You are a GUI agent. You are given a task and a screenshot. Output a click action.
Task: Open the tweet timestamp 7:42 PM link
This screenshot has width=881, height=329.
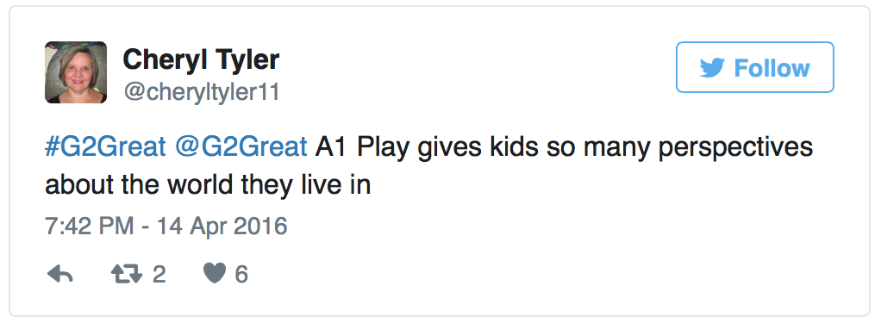[x=90, y=227]
